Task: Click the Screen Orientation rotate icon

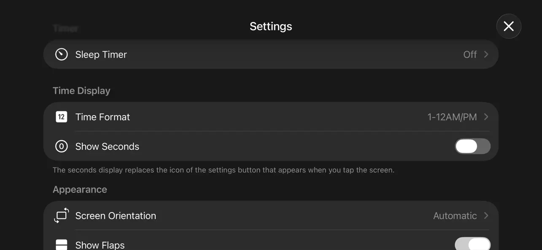Action: coord(62,215)
